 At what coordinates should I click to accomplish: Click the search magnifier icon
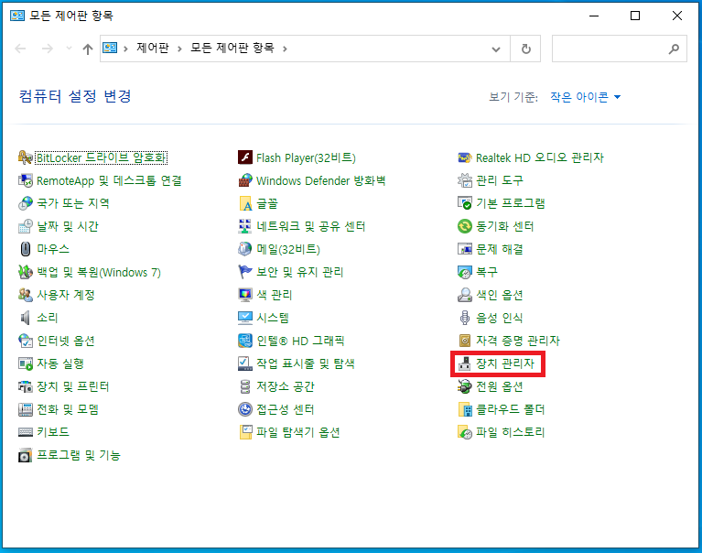(x=674, y=49)
